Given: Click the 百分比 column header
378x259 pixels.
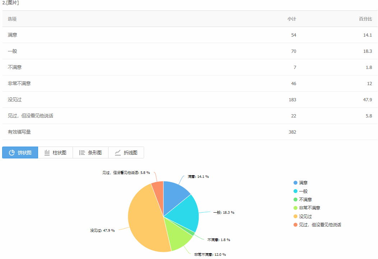Looking at the screenshot, I should point(365,19).
